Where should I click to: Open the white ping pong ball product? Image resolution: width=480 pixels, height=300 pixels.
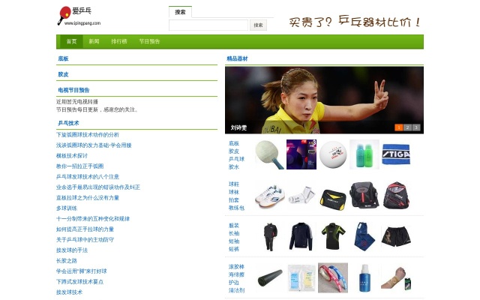[332, 154]
